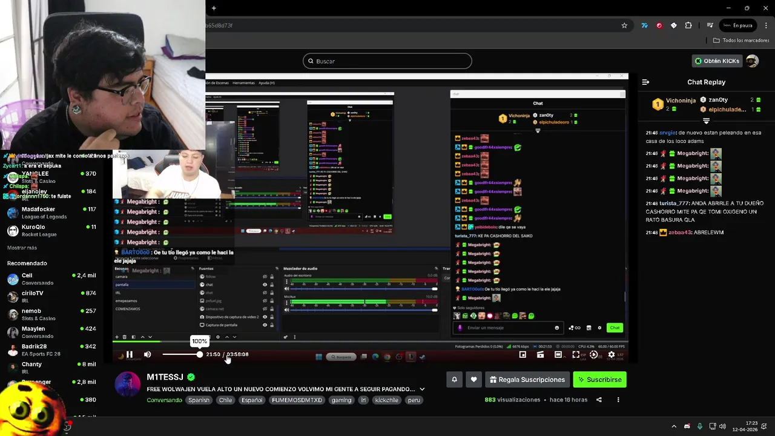Open the Chrome three-dot menu
775x436 pixels.
(765, 25)
